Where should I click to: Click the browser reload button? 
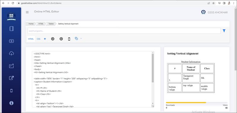[13, 3]
